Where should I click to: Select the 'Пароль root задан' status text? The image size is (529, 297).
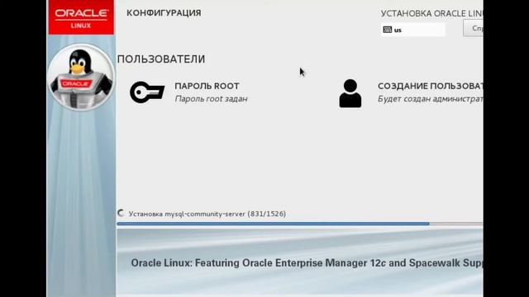coord(211,99)
